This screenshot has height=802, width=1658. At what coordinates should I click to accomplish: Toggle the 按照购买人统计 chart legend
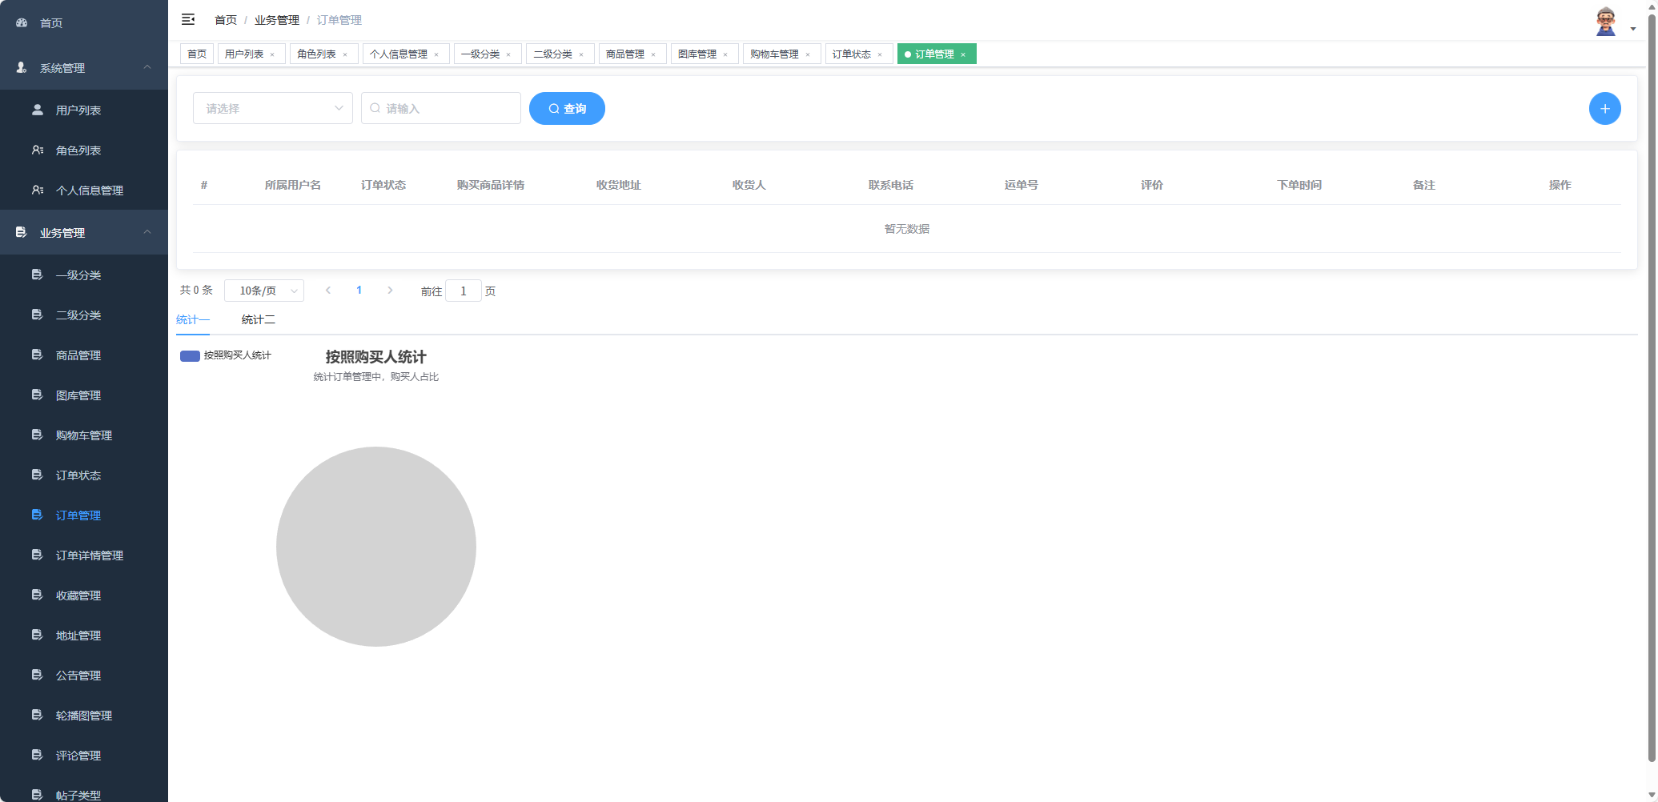point(190,356)
